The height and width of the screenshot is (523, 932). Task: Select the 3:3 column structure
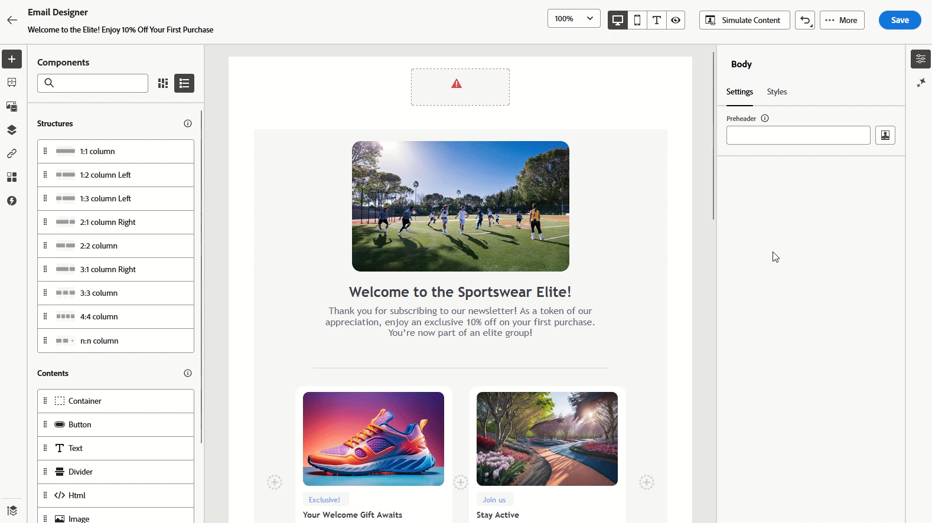point(116,293)
